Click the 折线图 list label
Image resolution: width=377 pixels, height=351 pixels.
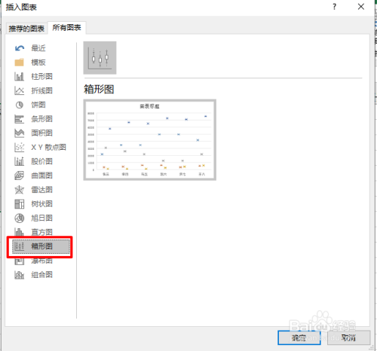tap(41, 90)
